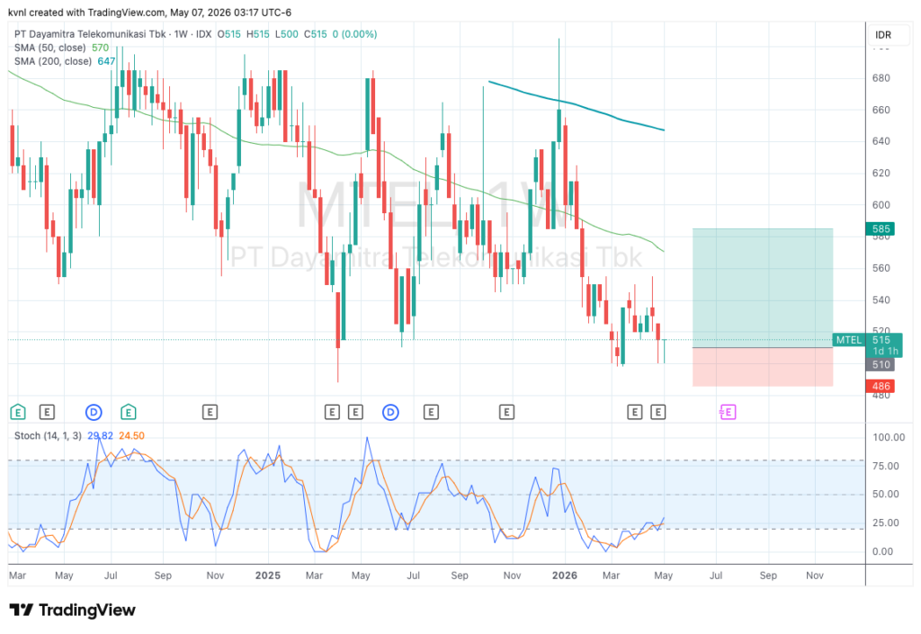Screen dimensions: 921x634
Task: Click the 585 take-profit price label
Action: pos(881,229)
